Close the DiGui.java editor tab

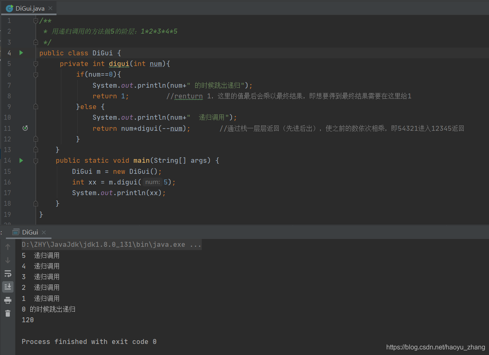point(50,8)
